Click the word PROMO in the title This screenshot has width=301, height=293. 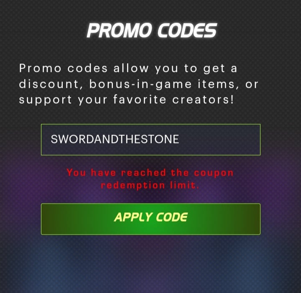(x=118, y=31)
